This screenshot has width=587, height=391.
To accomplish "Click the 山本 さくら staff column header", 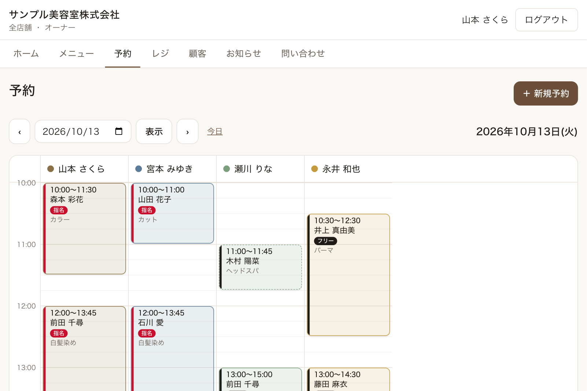I will 84,169.
